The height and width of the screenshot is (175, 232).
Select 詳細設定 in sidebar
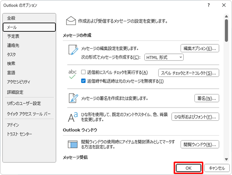(29, 92)
